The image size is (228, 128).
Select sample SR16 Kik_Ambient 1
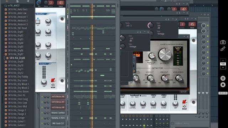[17, 17]
